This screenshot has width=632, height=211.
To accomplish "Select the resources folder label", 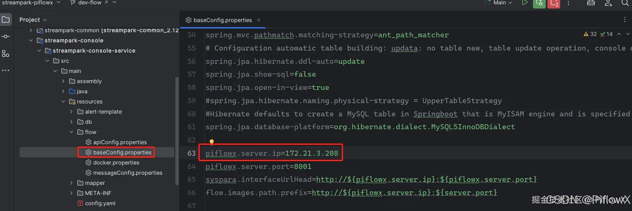I will pyautogui.click(x=90, y=101).
